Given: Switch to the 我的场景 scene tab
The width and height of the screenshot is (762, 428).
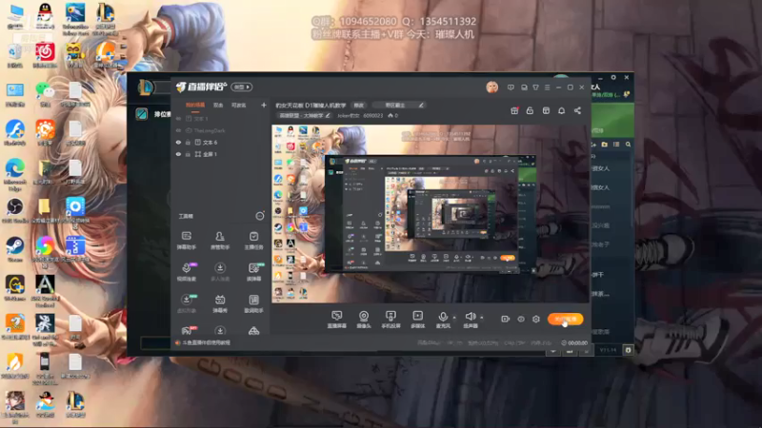Looking at the screenshot, I should pyautogui.click(x=195, y=105).
